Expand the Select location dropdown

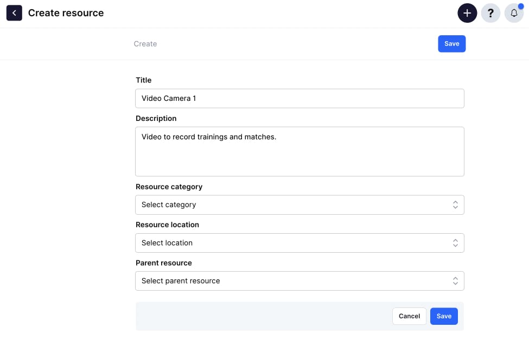[299, 243]
